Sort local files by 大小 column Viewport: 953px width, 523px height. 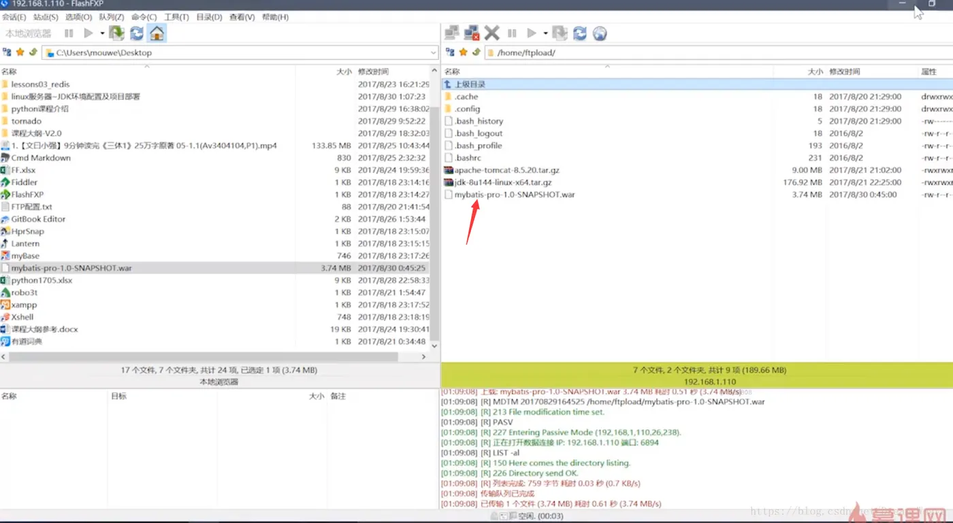[344, 71]
